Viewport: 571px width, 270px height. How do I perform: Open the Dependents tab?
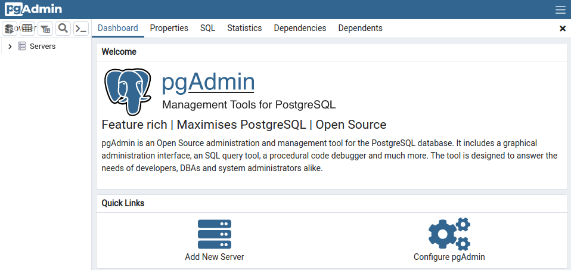pos(360,28)
